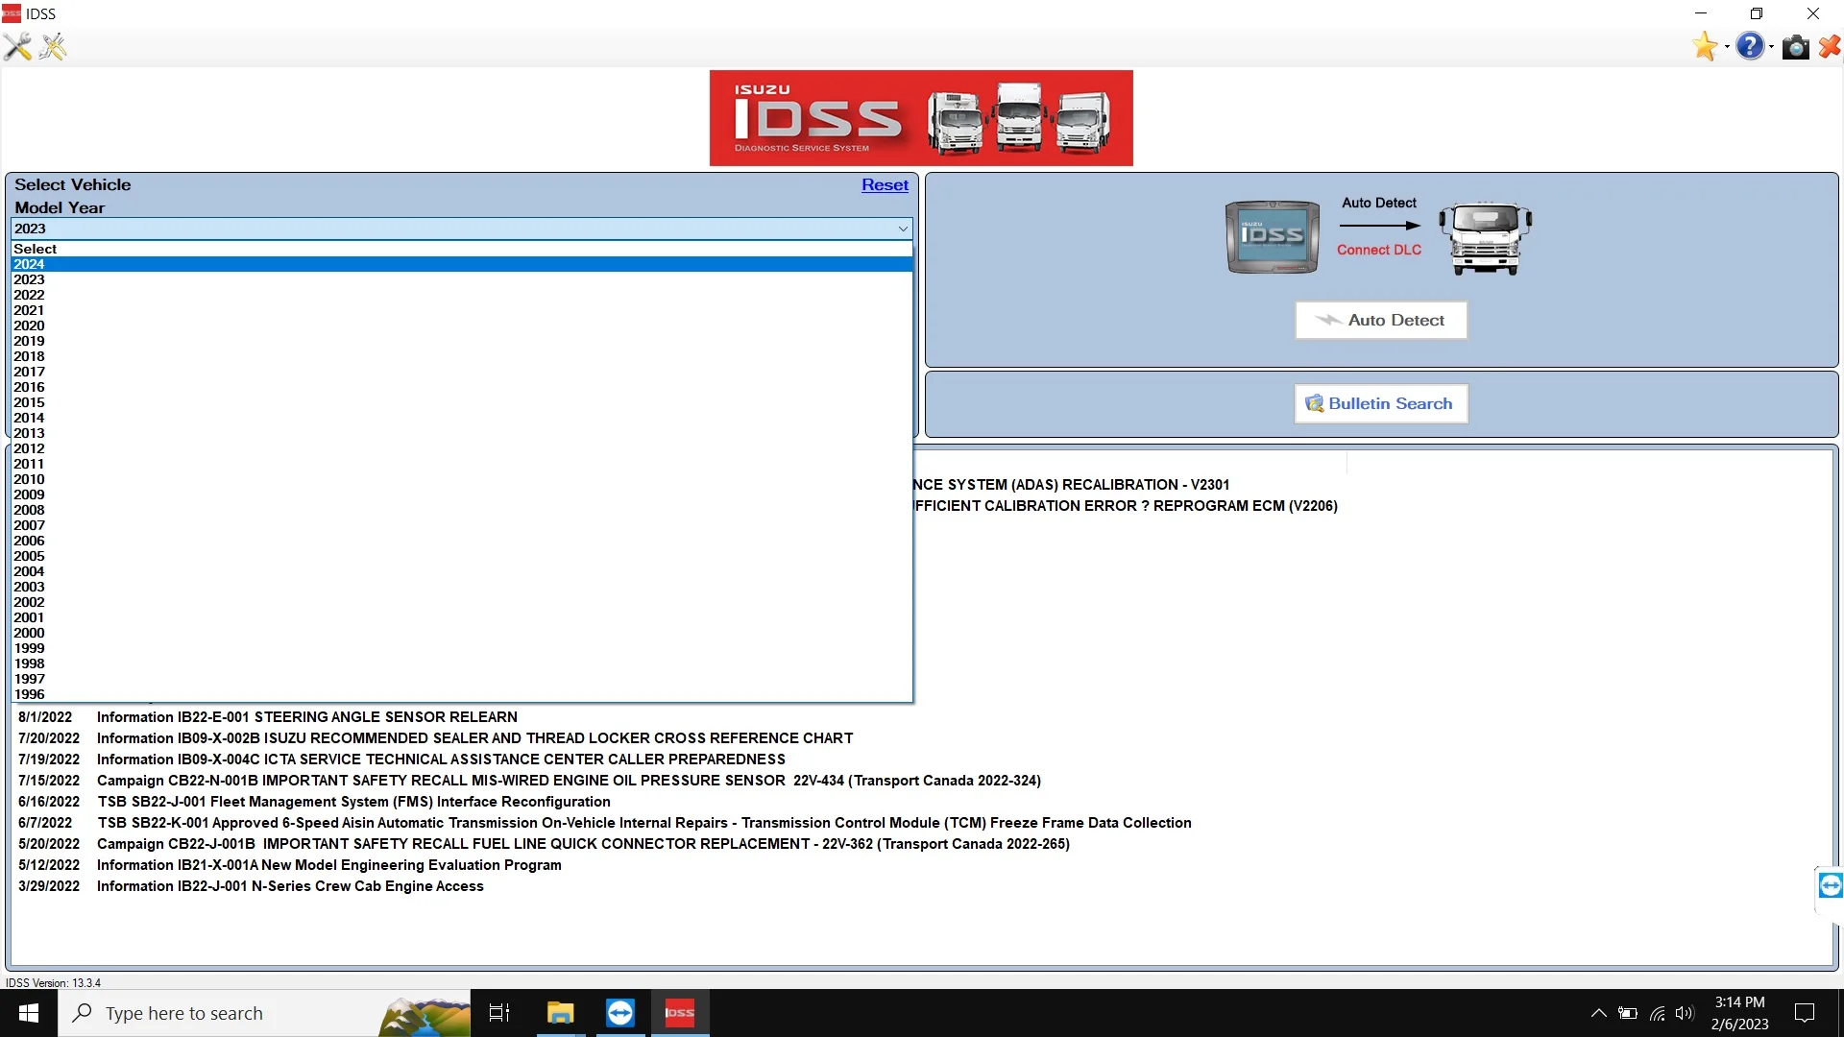Select 2003 in the dropdown list

pos(461,587)
